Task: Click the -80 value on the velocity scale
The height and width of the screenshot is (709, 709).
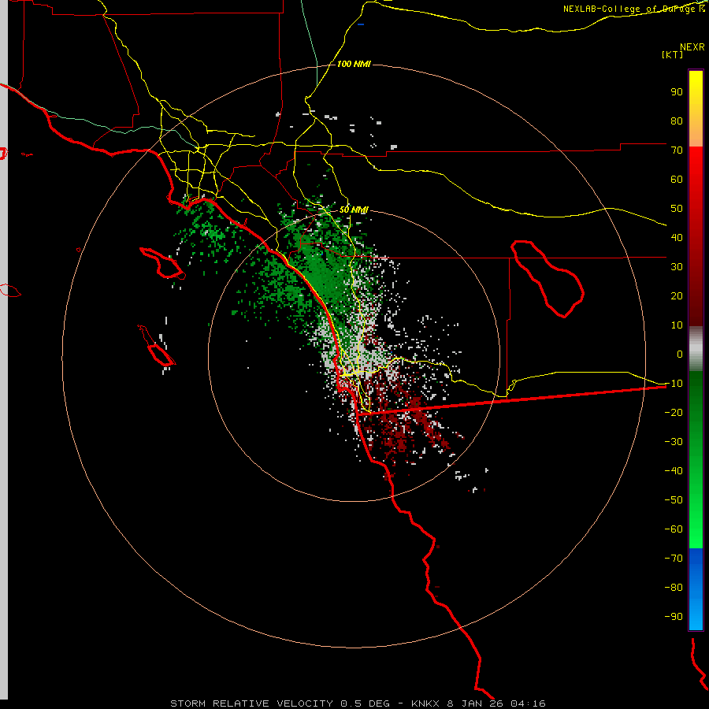Action: pos(674,588)
